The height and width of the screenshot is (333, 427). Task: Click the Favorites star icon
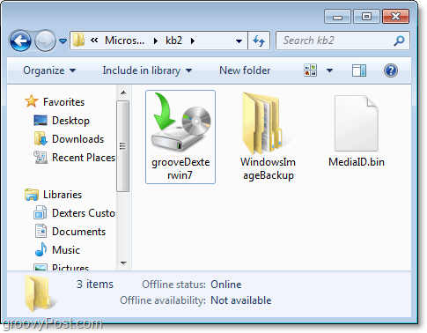(x=32, y=101)
